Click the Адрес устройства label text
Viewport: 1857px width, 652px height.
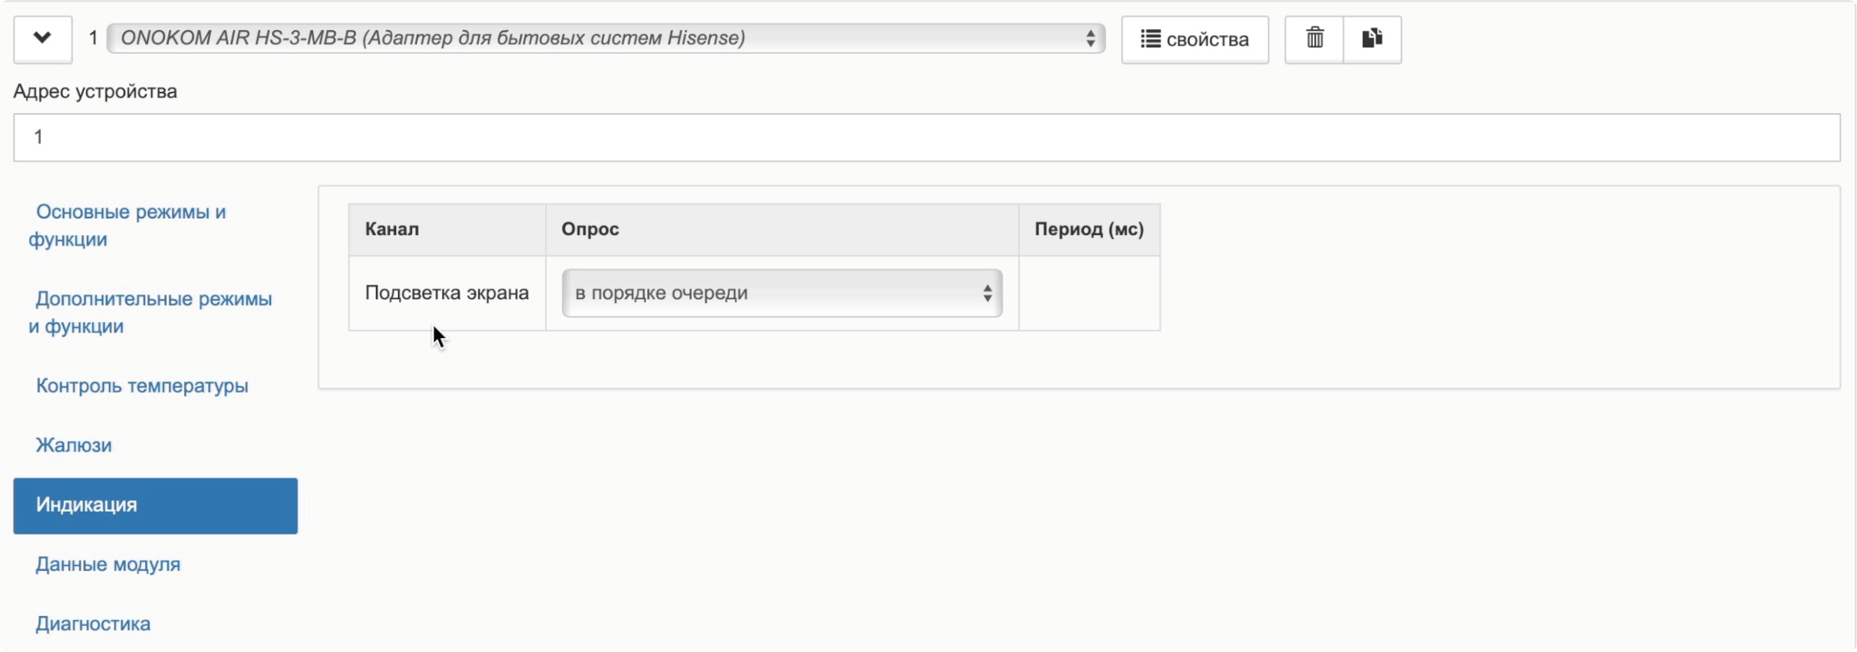[x=95, y=91]
